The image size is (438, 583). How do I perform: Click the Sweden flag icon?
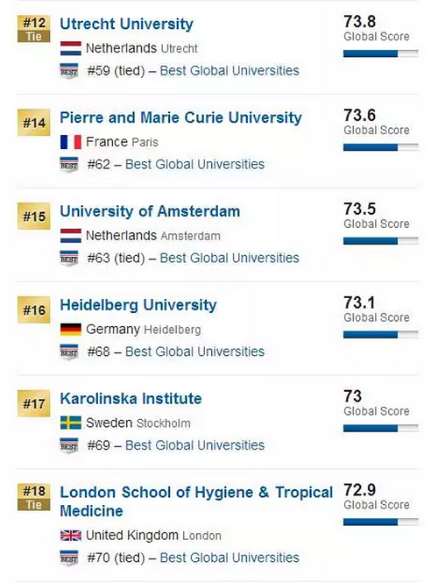(x=71, y=423)
